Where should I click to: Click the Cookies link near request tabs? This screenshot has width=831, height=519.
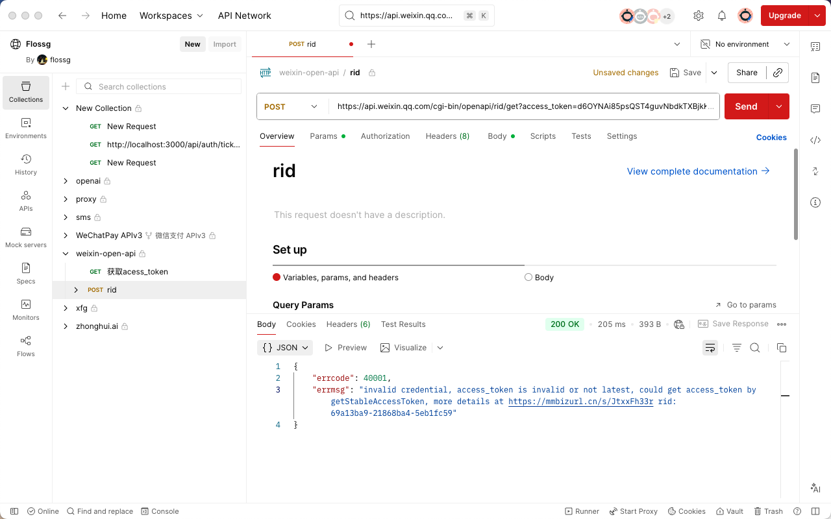click(771, 137)
